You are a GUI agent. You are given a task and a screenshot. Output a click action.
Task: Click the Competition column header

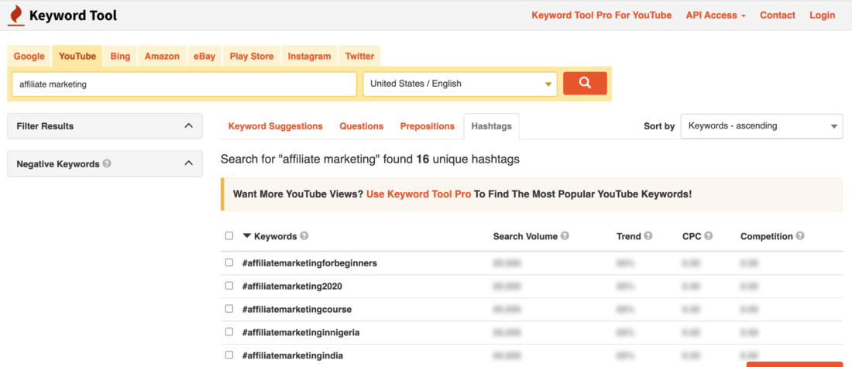[767, 236]
